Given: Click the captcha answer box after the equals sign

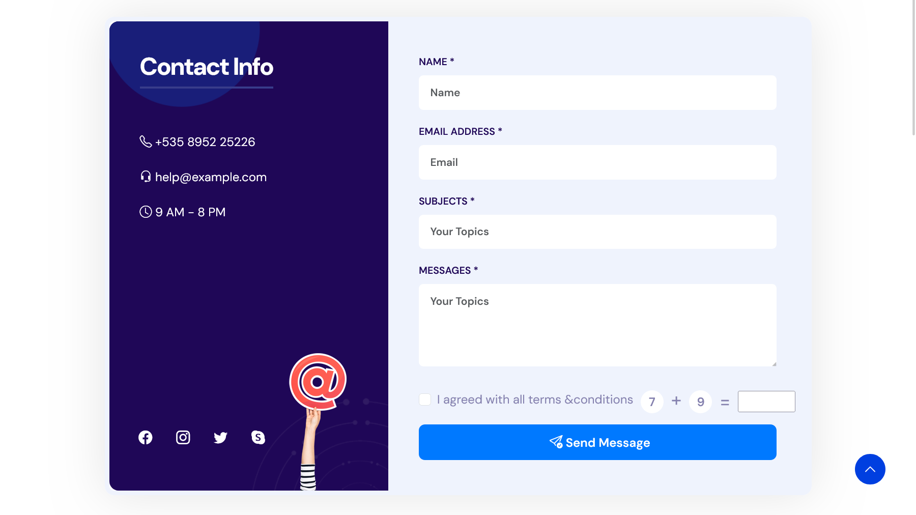Looking at the screenshot, I should [x=766, y=401].
